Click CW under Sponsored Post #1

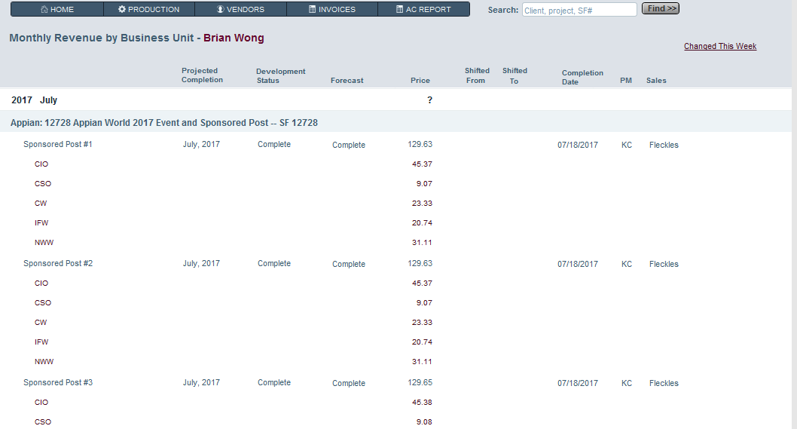[41, 203]
